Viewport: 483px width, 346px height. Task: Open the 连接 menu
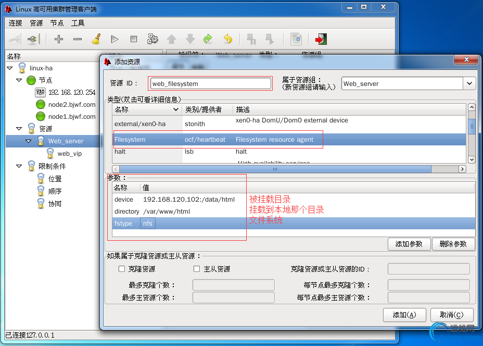16,23
